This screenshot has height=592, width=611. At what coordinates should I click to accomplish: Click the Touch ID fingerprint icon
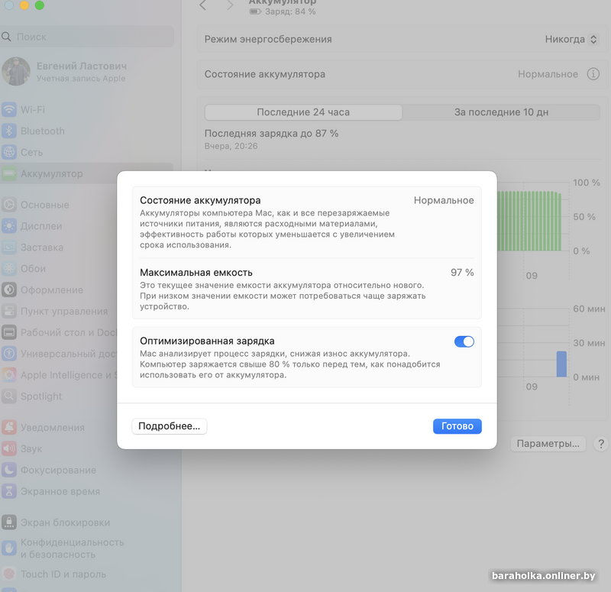pos(9,574)
